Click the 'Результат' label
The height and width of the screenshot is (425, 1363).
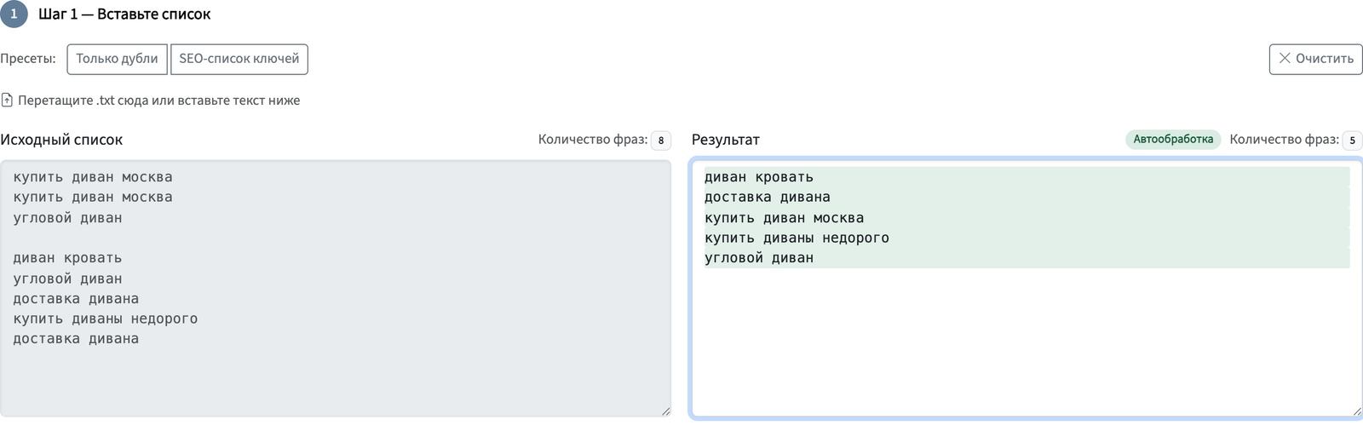726,140
